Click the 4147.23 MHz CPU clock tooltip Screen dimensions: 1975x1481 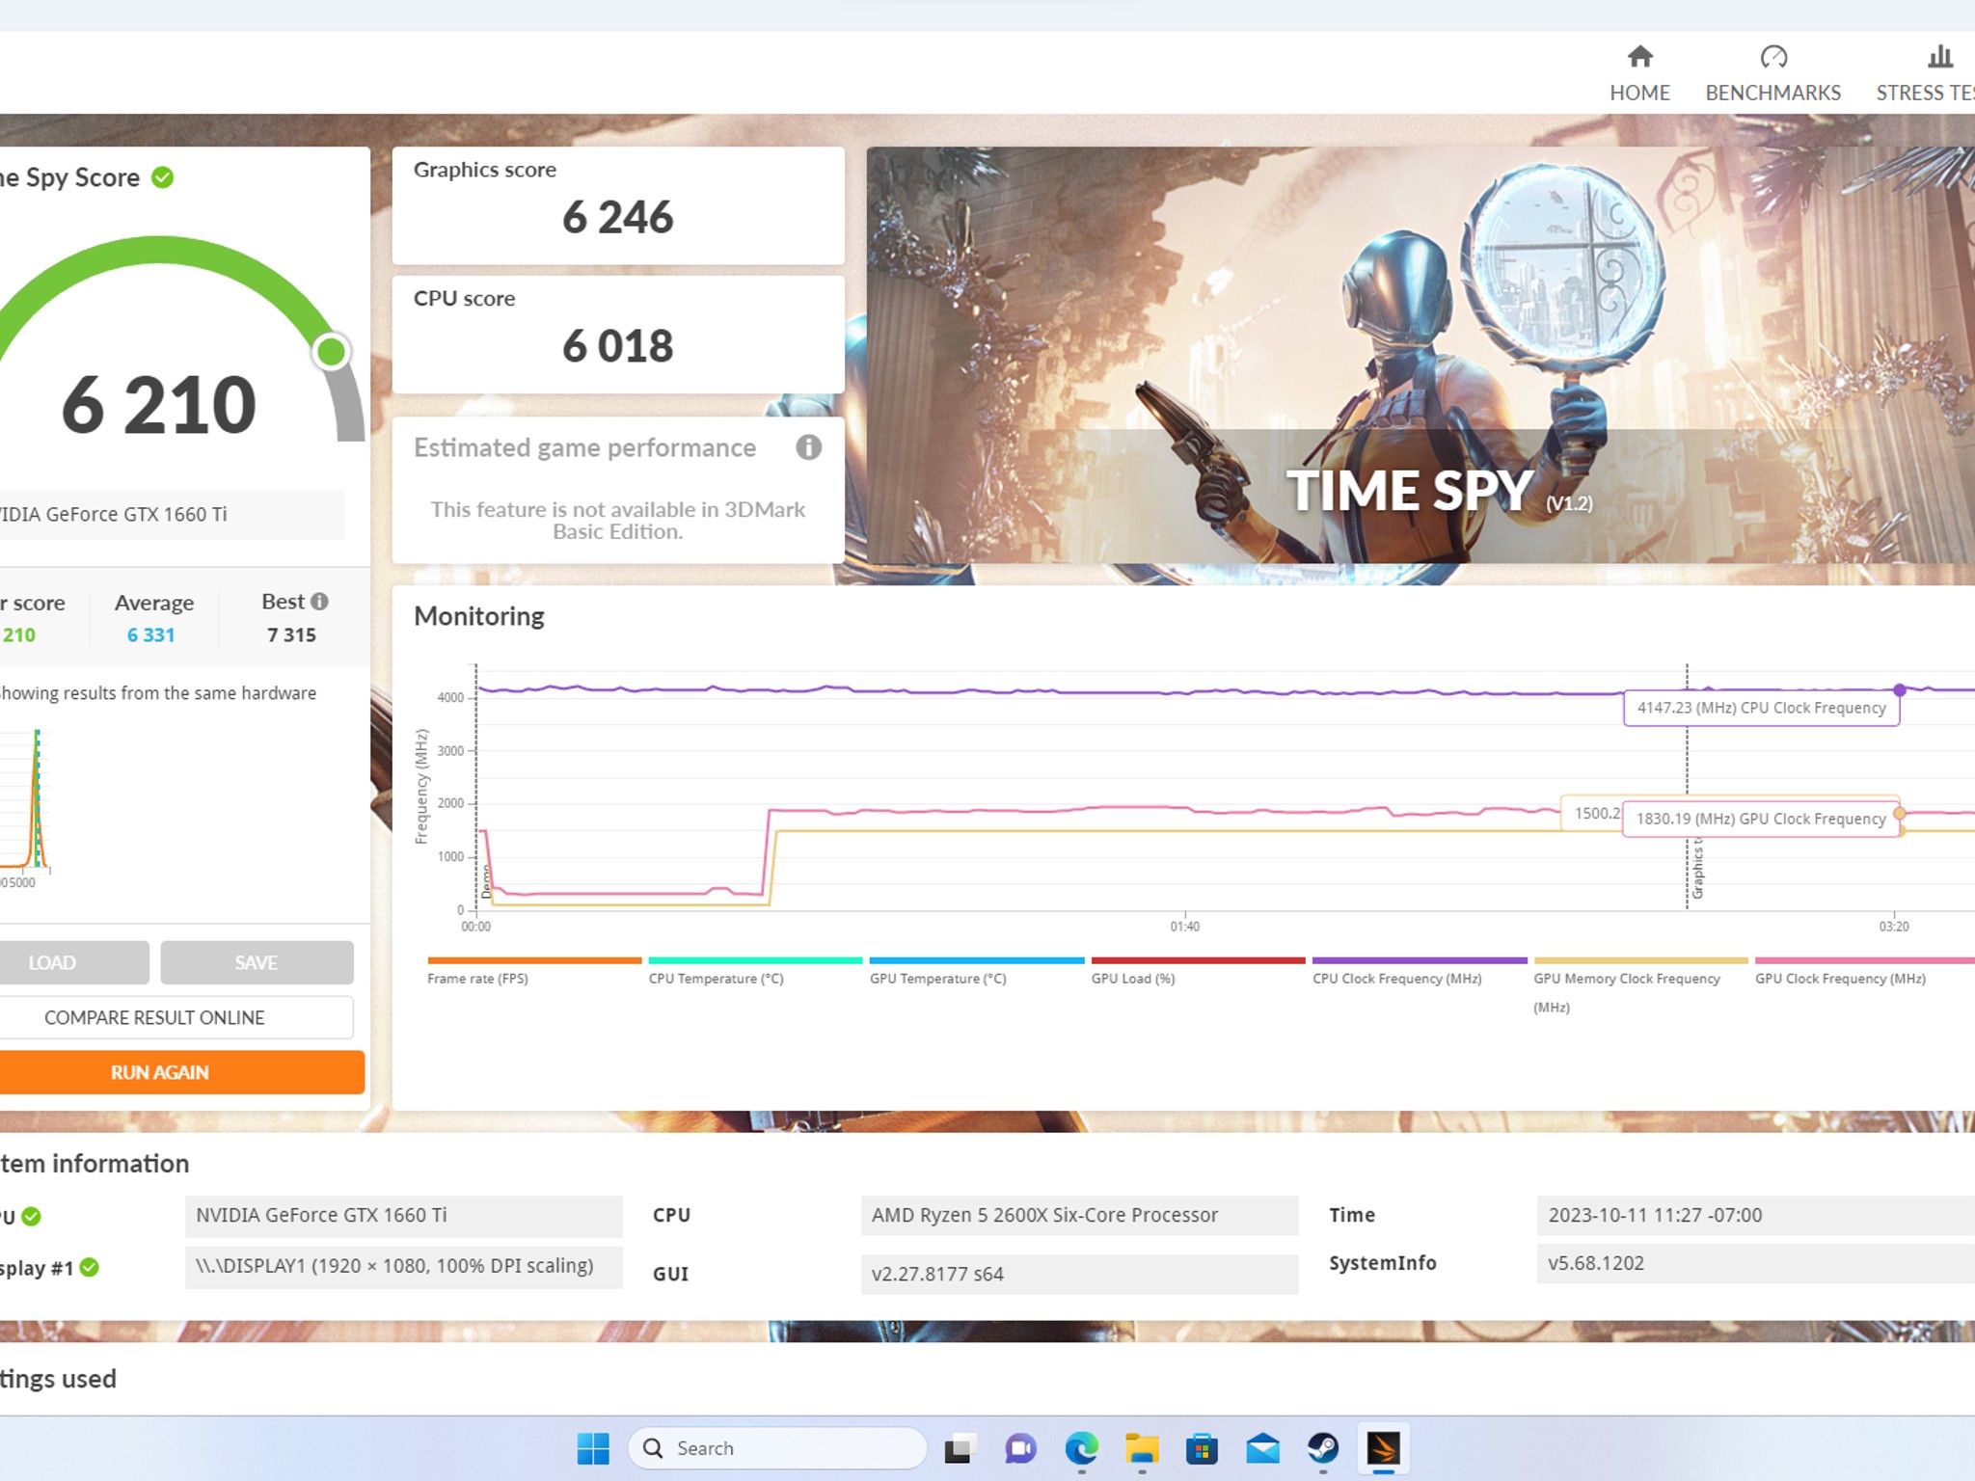(1761, 708)
